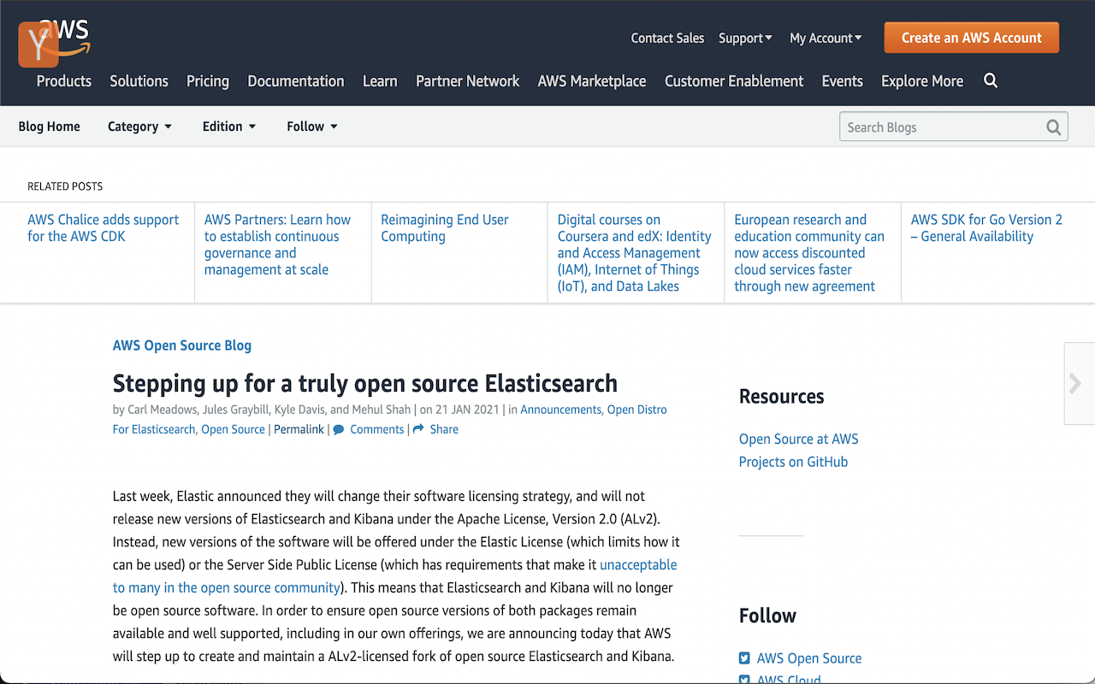Open the site search magnifier icon
The image size is (1095, 684).
[x=991, y=81]
